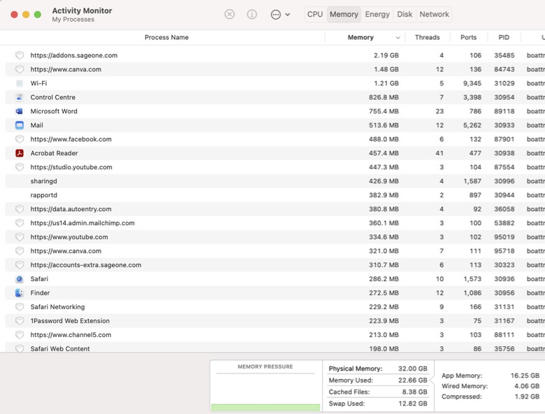Click the Control Centre icon

[20, 97]
